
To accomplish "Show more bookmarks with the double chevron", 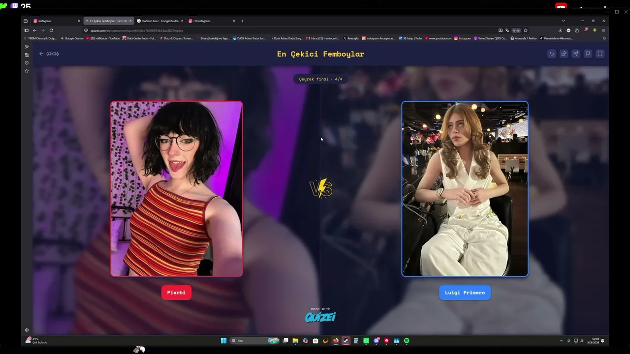I will coord(604,38).
